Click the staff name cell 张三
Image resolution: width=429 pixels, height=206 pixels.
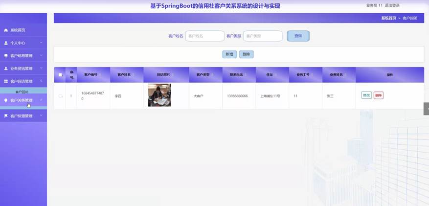click(330, 96)
